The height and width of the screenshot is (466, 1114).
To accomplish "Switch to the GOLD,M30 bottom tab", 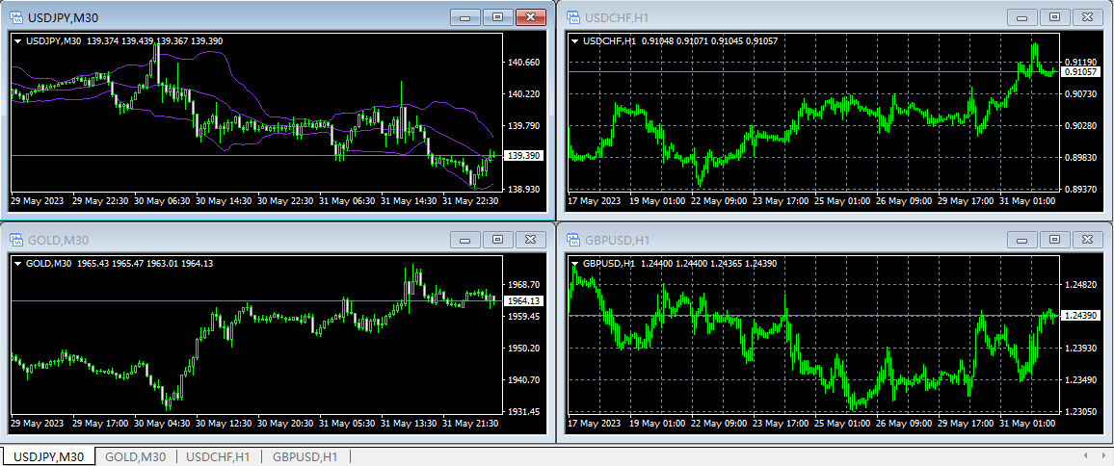I will click(135, 457).
